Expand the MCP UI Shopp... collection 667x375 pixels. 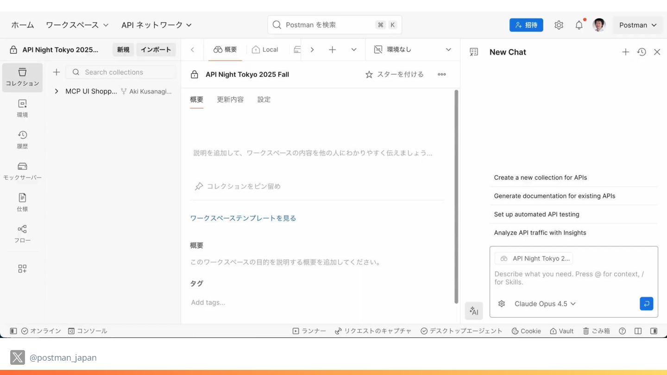[57, 91]
